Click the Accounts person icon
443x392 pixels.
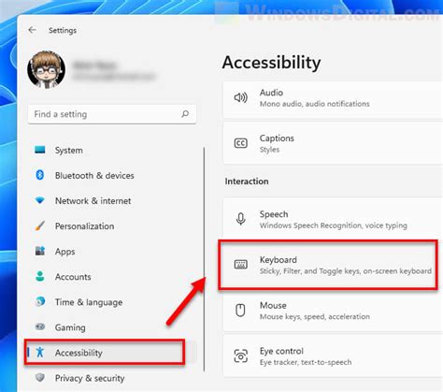coord(40,276)
